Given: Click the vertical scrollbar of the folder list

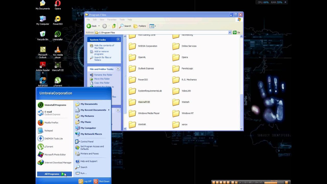Looking at the screenshot, I should pyautogui.click(x=241, y=83).
